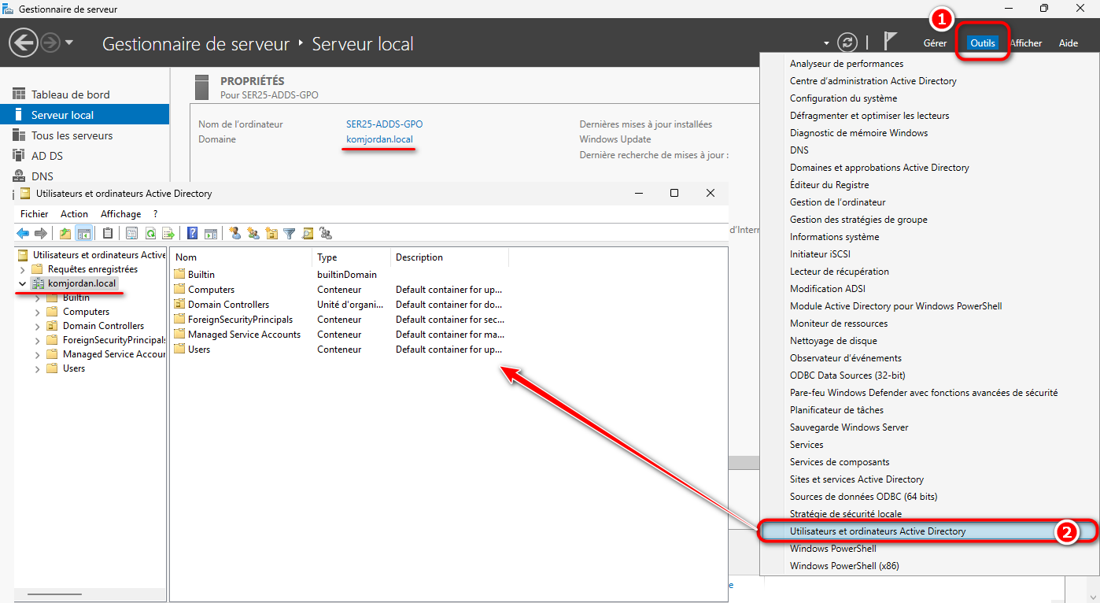Expand Domain Controllers node in the tree

point(37,326)
